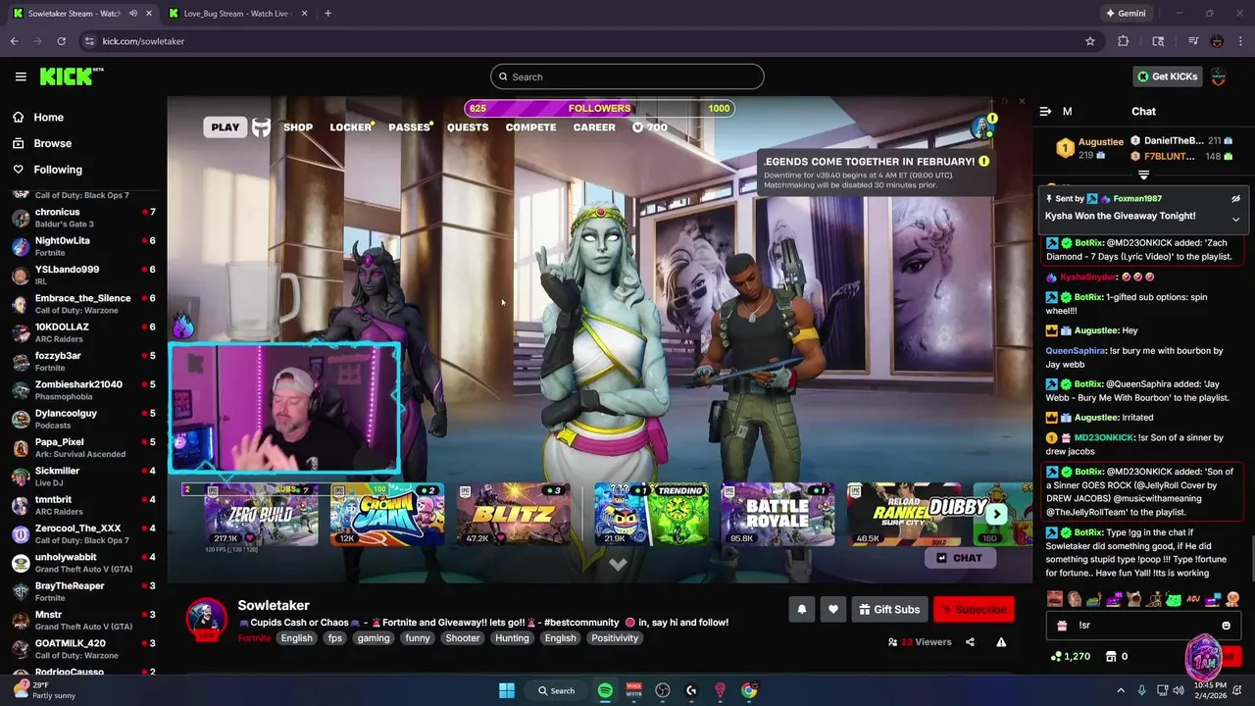Open Chrome from taskbar
Screen dimensions: 1255x706
[x=749, y=690]
